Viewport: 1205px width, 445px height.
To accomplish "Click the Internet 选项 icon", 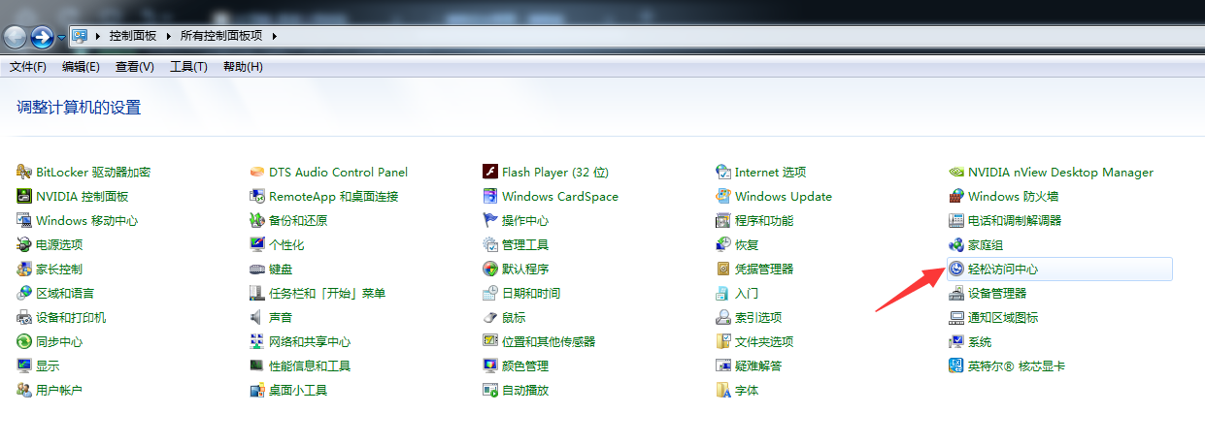I will click(x=723, y=172).
